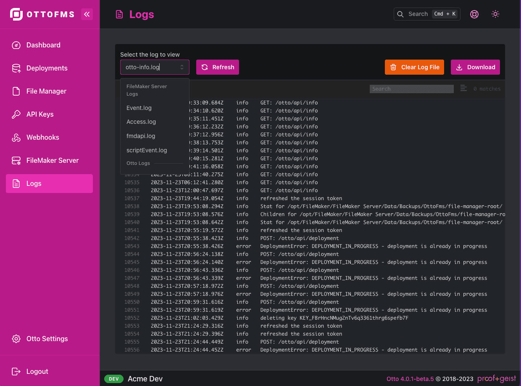
Task: Toggle light theme with the sun icon
Action: pos(495,14)
